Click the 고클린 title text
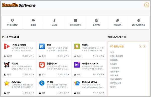The width and height of the screenshot is (151, 97). [85, 45]
